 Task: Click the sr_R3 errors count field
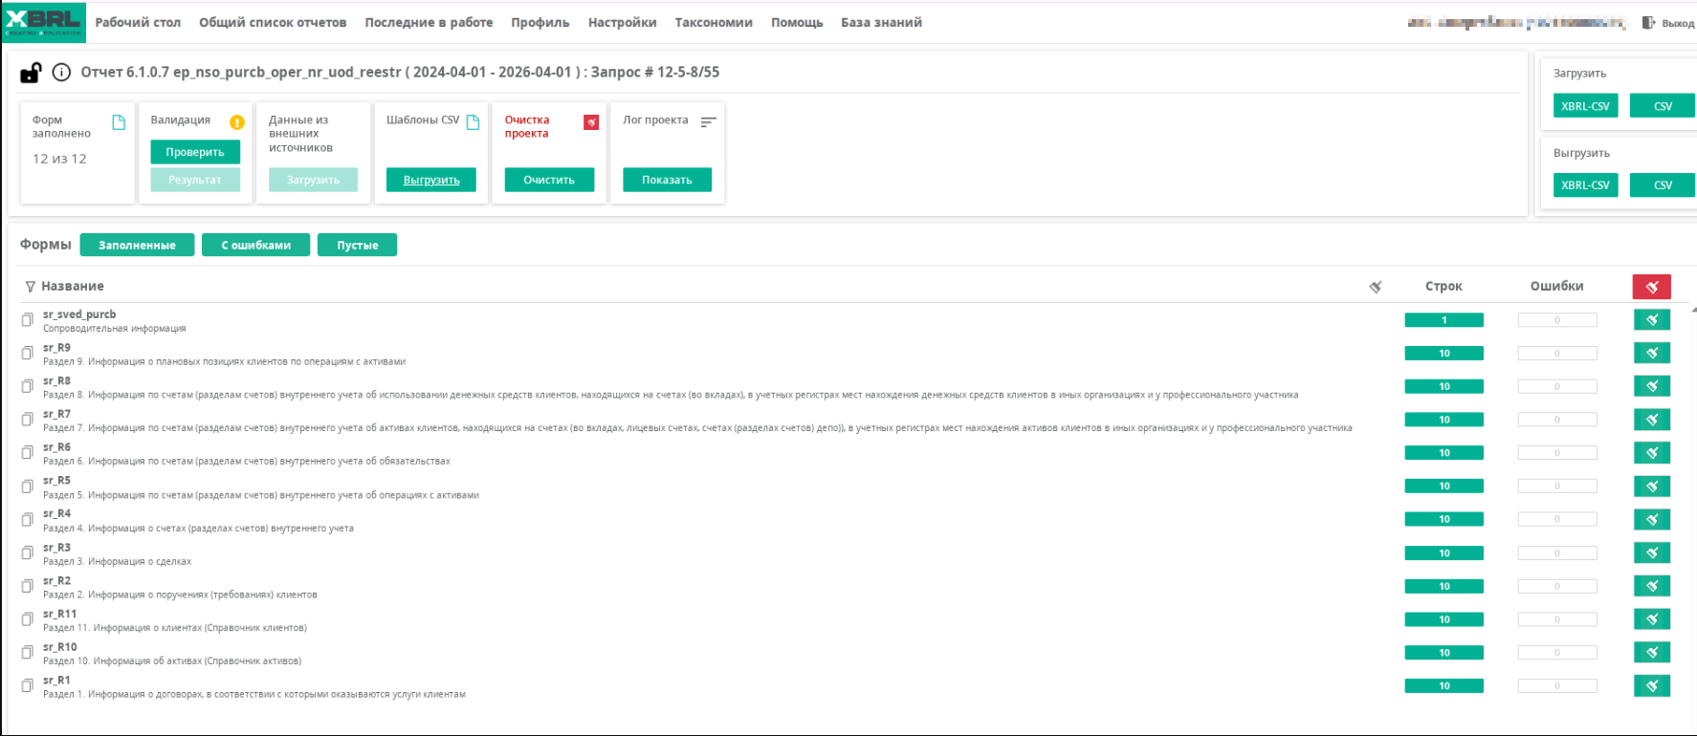(x=1556, y=553)
